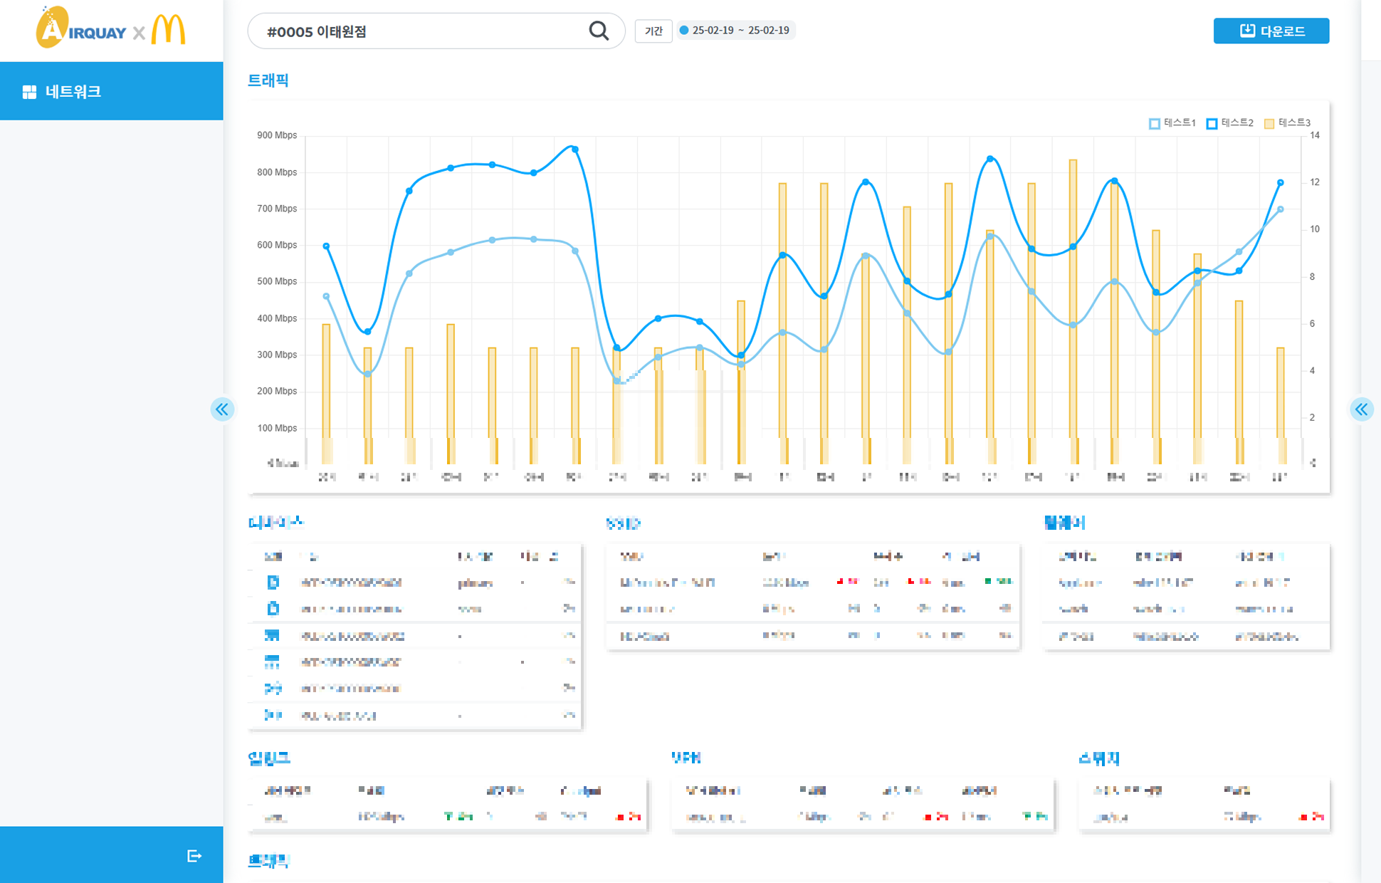1381x883 pixels.
Task: Click first device icon in device table
Action: [273, 582]
